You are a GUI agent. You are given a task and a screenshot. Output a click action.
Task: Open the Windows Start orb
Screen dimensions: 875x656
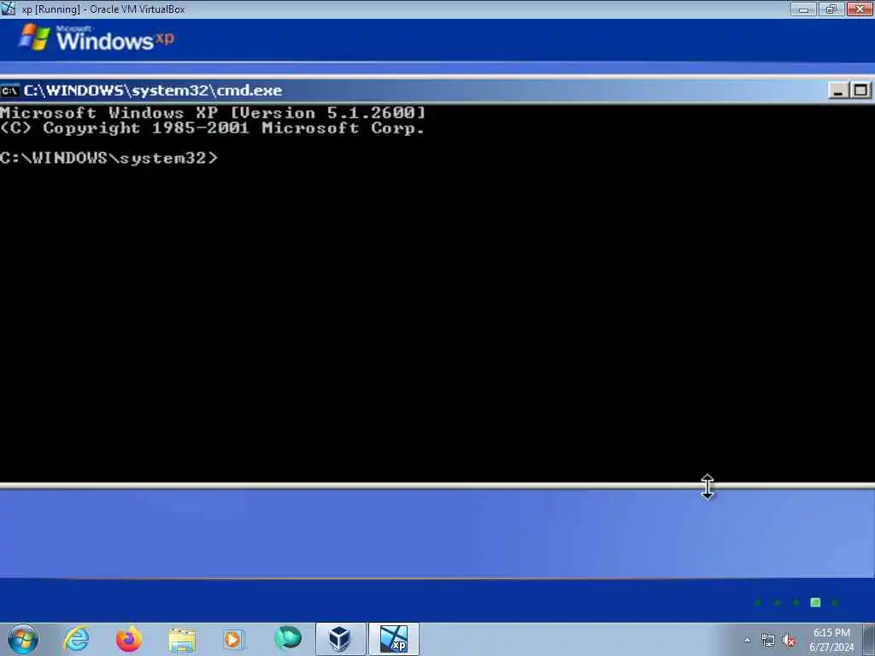[x=23, y=639]
